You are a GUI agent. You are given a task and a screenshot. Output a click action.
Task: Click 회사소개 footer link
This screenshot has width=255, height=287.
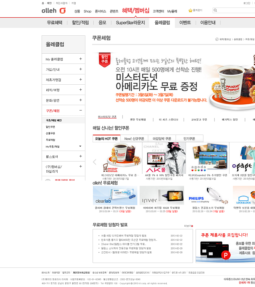pyautogui.click(x=46, y=272)
